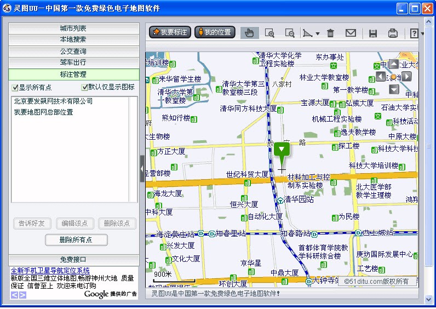Switch to the 公交查询 tab
Image resolution: width=436 pixels, height=309 pixels.
[x=73, y=51]
